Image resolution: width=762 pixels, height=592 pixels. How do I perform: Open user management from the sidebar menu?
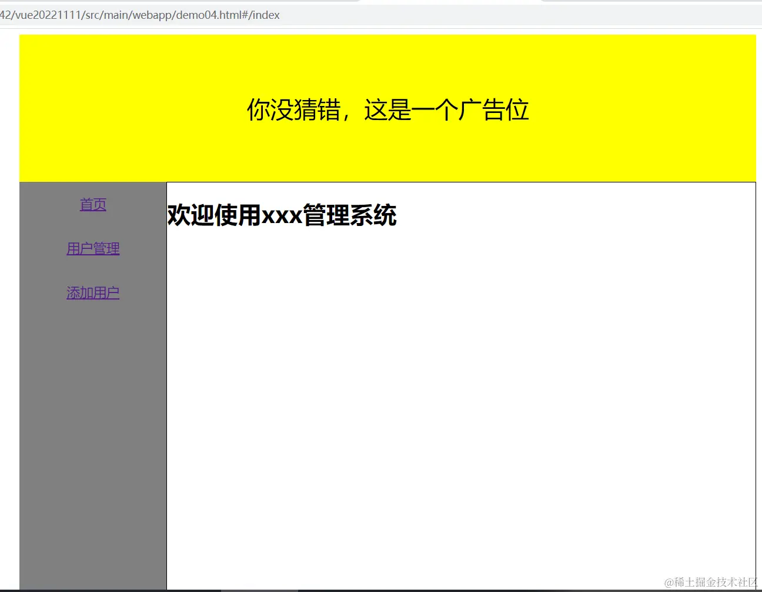93,248
